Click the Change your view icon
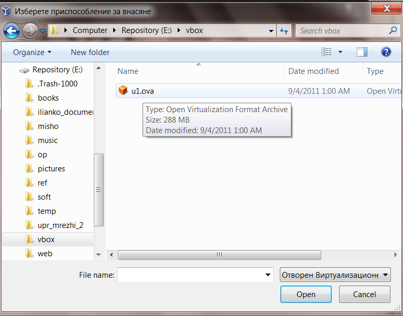Screen dimensions: 403x316 (326, 52)
